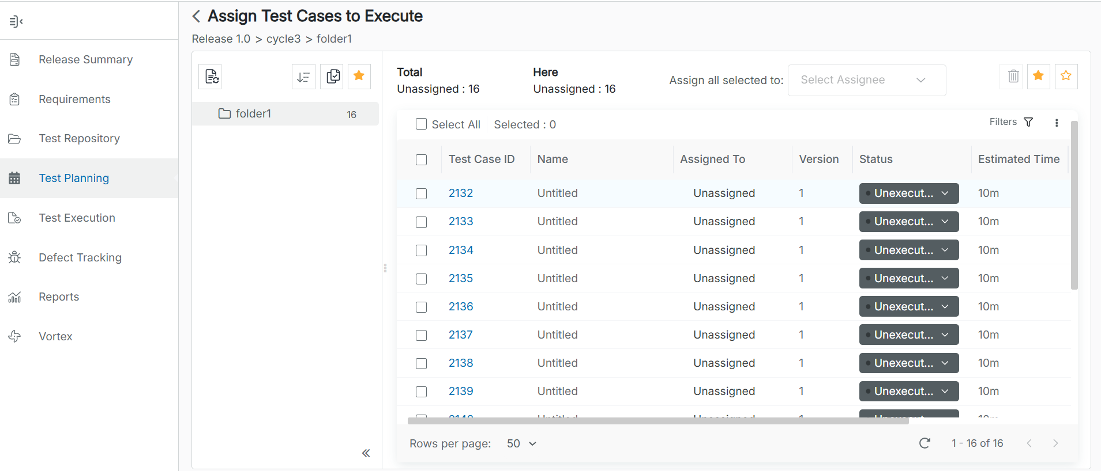Screen dimensions: 1101x471
Task: Open the Rows per page dropdown
Action: [521, 443]
